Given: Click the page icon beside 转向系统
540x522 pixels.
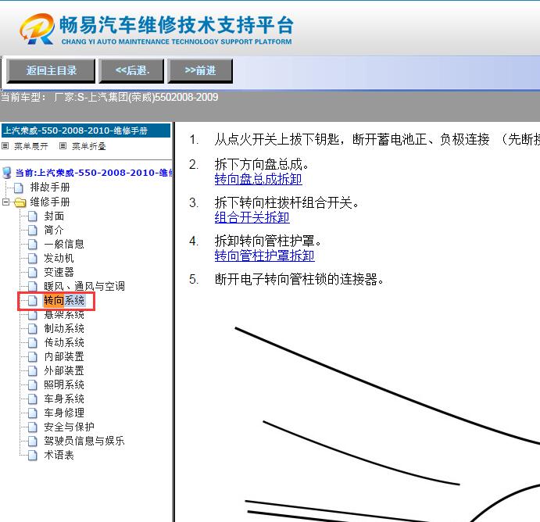Looking at the screenshot, I should point(32,301).
